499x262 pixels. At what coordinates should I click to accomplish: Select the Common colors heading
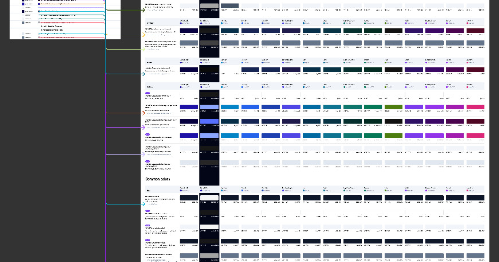[157, 179]
